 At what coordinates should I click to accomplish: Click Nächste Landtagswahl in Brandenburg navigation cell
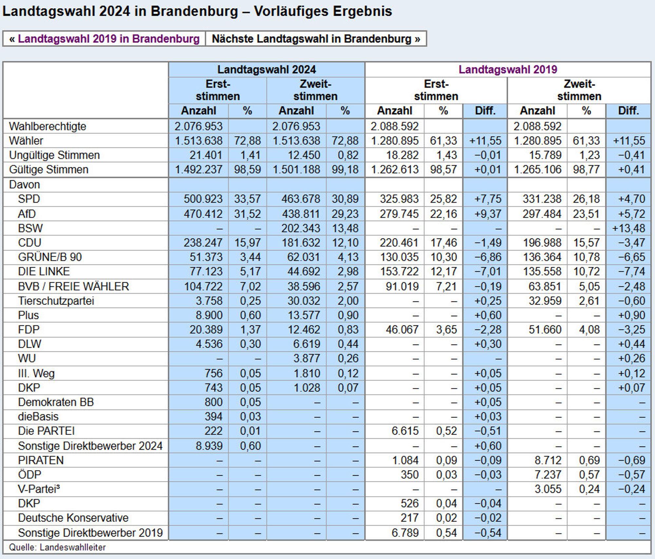pos(316,39)
